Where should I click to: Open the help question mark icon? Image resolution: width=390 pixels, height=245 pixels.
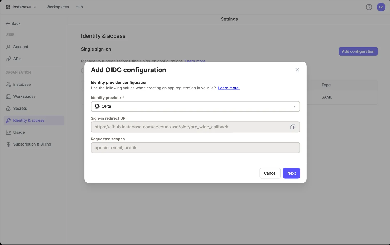[x=369, y=7]
